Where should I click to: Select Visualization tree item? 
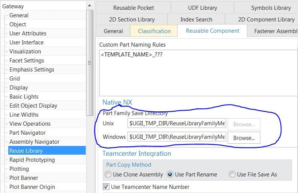[x=25, y=52]
